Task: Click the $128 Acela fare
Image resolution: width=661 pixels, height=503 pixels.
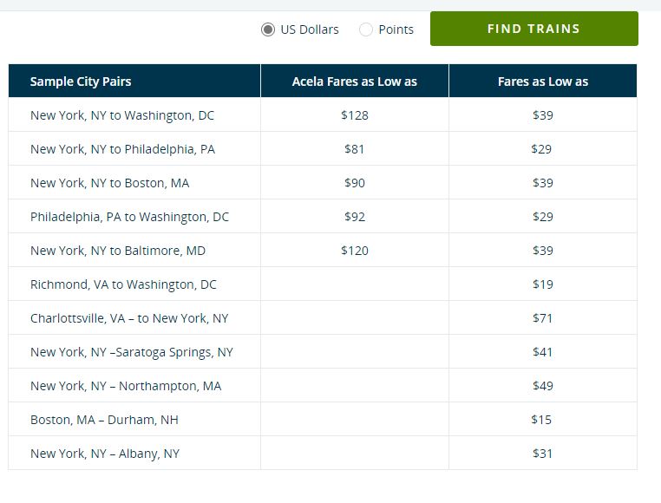Action: click(354, 115)
